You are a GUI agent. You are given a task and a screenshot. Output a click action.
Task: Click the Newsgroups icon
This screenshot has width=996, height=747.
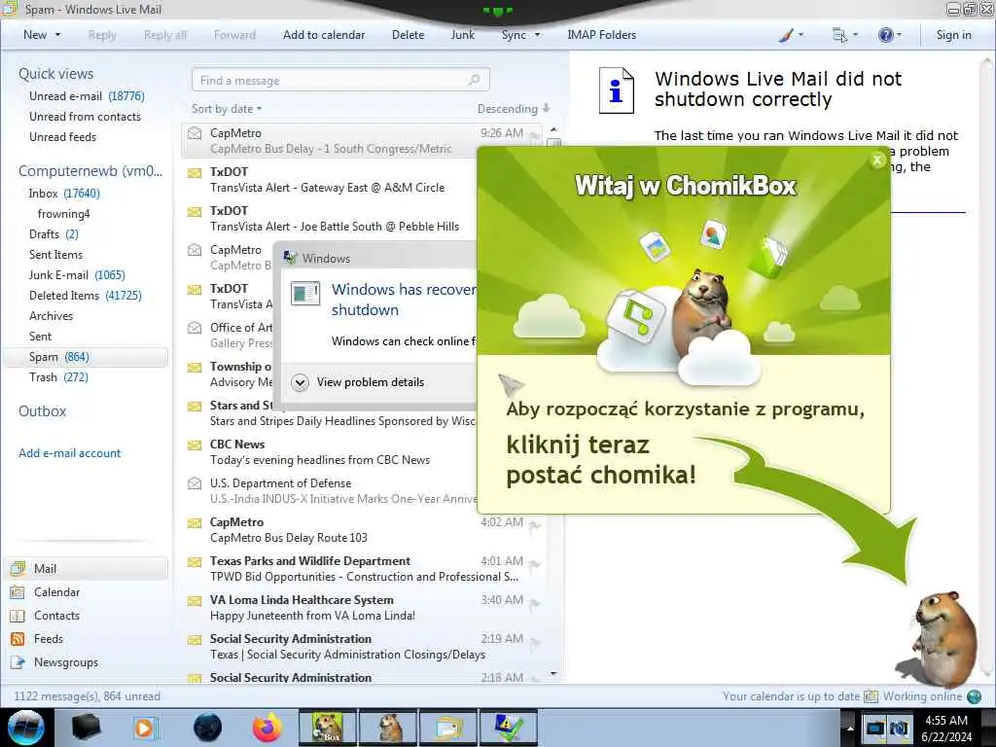click(18, 662)
